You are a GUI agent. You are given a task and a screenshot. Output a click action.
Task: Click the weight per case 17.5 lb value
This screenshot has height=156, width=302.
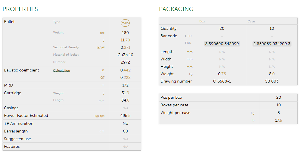pyautogui.click(x=278, y=120)
